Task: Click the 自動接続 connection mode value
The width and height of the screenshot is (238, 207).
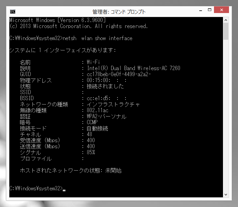Action: pyautogui.click(x=97, y=129)
